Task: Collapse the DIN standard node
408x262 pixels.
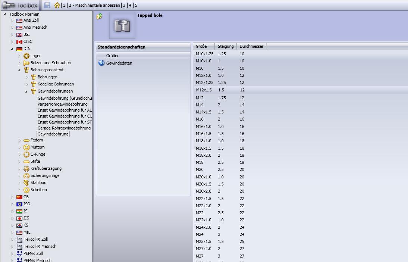Action: click(x=12, y=49)
